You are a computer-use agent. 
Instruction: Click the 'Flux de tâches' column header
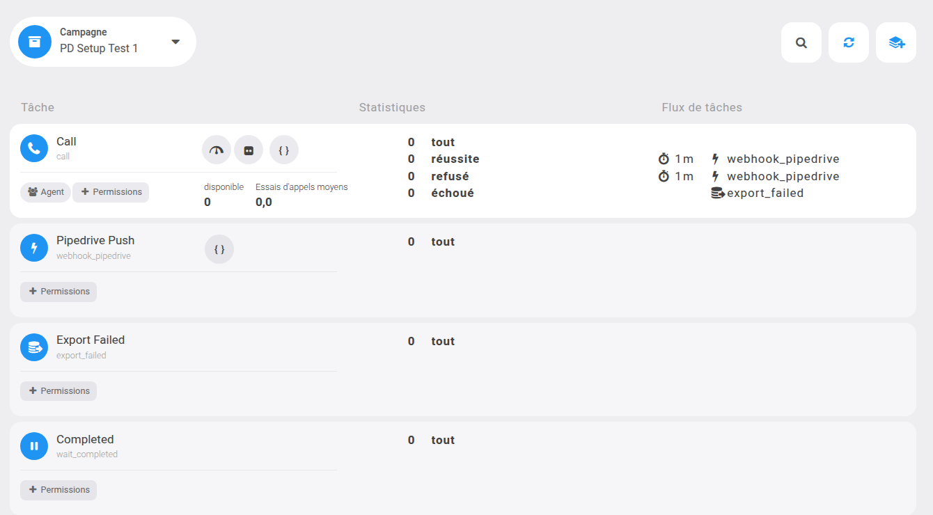702,108
